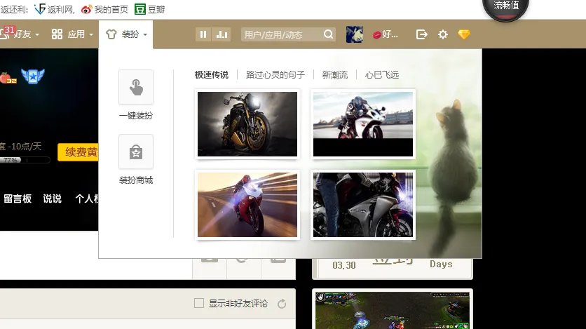Viewport: 586px width, 329px height.
Task: Click the 03.30 date text
Action: (344, 265)
